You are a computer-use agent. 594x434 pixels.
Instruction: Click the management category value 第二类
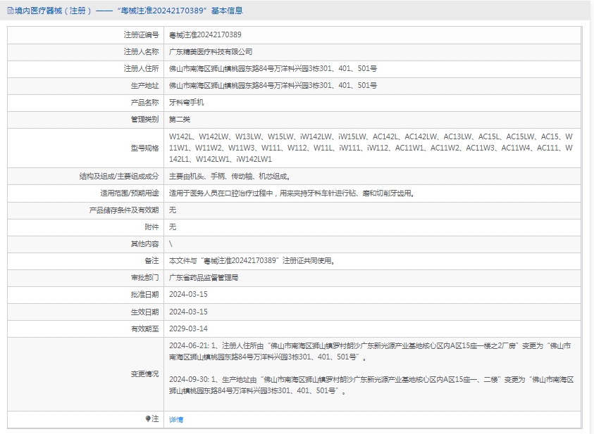pos(179,119)
